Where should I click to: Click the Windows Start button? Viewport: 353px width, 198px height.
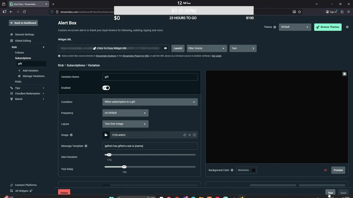pos(111,197)
